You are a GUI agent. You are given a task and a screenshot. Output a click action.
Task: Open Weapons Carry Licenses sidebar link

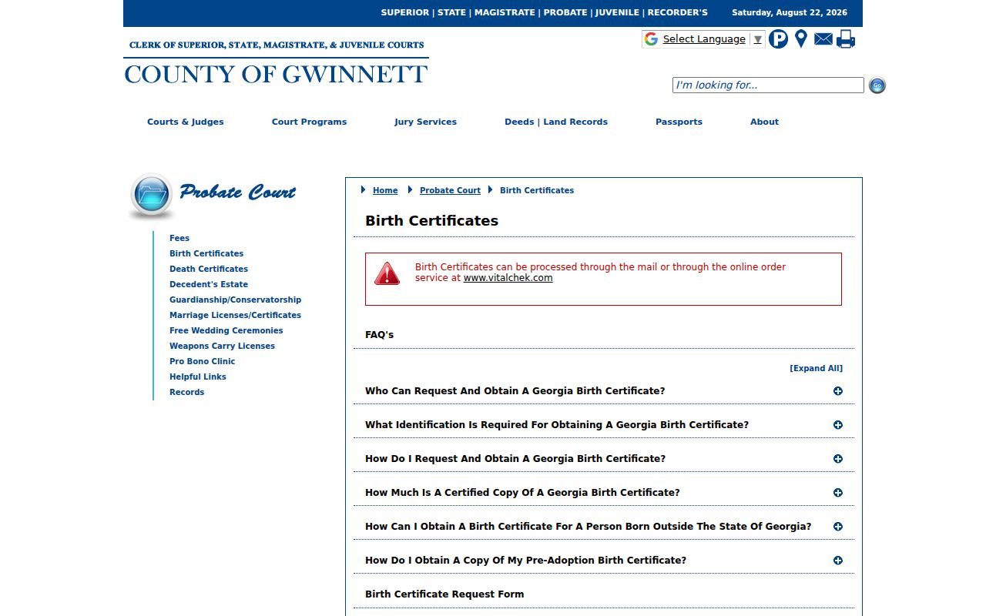(222, 346)
